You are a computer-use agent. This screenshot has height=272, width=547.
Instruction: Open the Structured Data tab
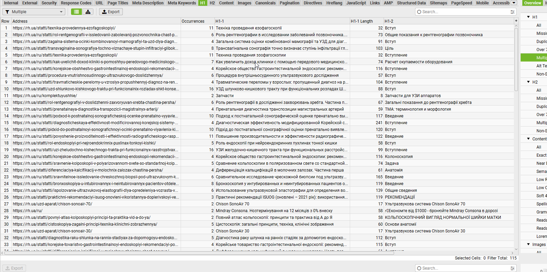411,3
